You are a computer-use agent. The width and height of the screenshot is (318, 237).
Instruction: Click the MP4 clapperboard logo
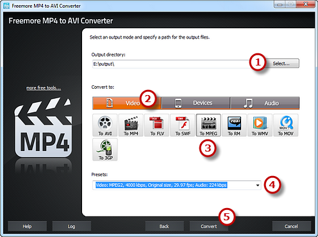[43, 128]
